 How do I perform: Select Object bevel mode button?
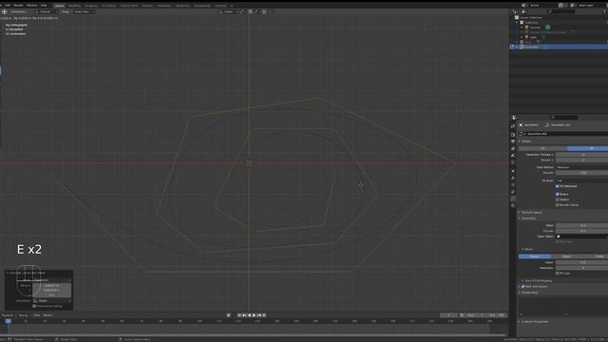coord(566,256)
